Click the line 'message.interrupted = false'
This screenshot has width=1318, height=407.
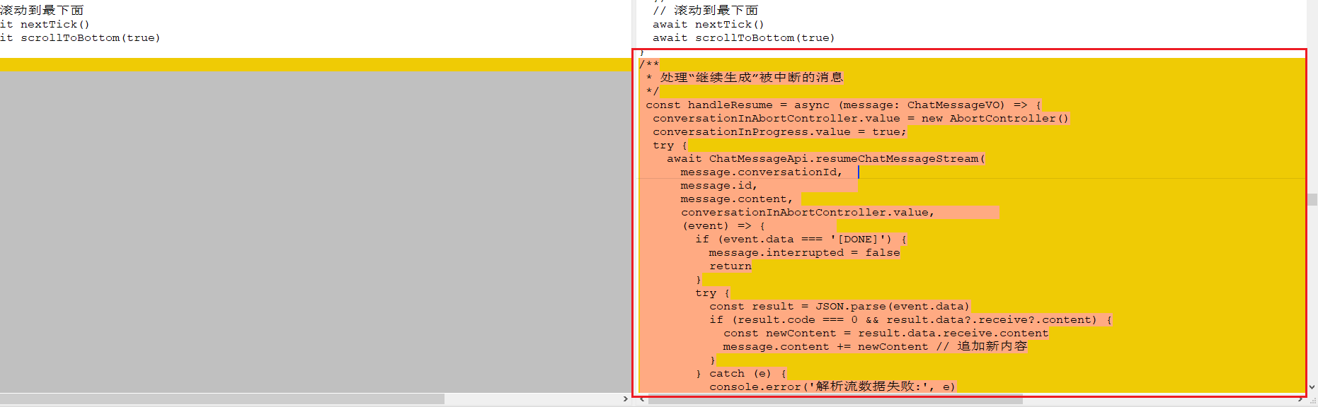(804, 252)
